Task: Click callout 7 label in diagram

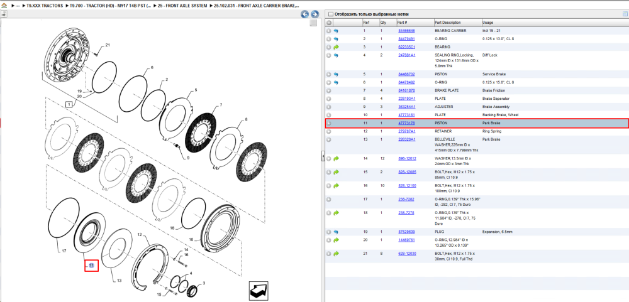Action: tap(220, 105)
